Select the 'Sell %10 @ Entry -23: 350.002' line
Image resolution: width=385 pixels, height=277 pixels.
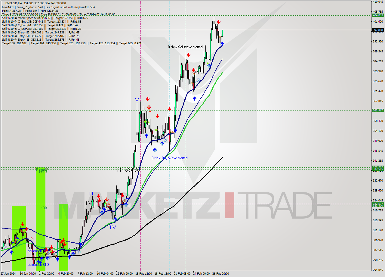[x=41, y=32]
